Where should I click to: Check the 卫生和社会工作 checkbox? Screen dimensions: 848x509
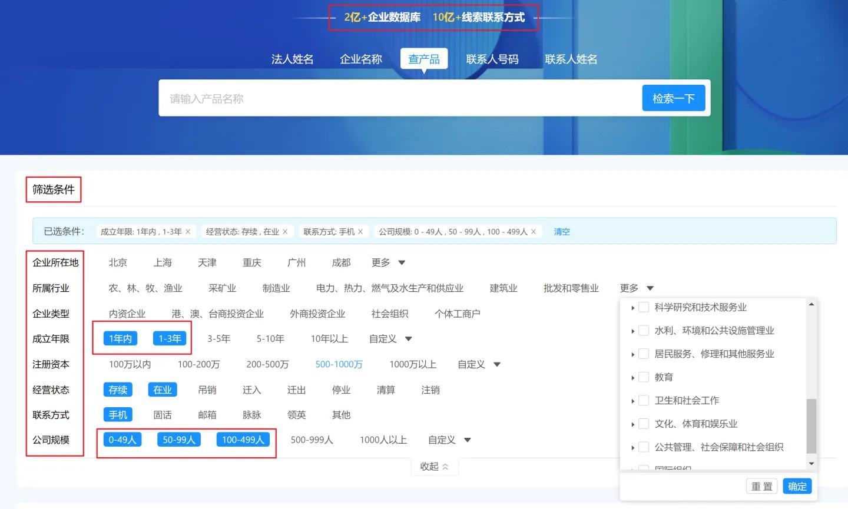[x=643, y=400]
